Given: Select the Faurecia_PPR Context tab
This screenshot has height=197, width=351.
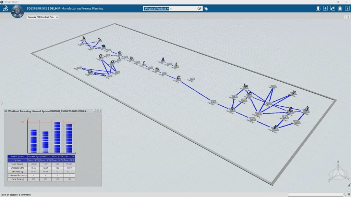Looking at the screenshot, I should [x=40, y=17].
